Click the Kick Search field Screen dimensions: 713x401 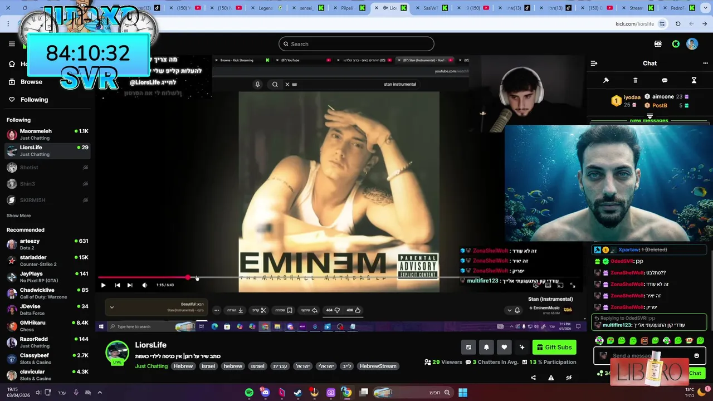(x=356, y=44)
